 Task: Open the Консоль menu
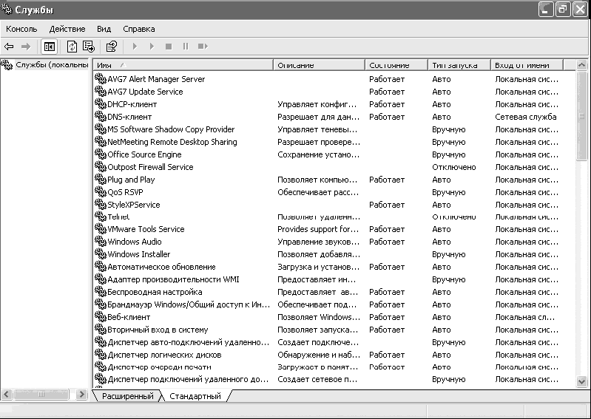21,29
